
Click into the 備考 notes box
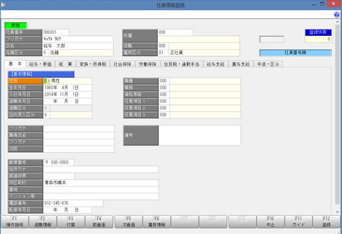coord(200,135)
